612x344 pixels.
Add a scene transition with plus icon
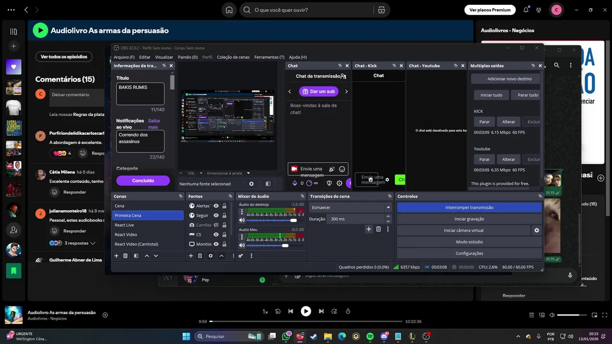pyautogui.click(x=369, y=229)
